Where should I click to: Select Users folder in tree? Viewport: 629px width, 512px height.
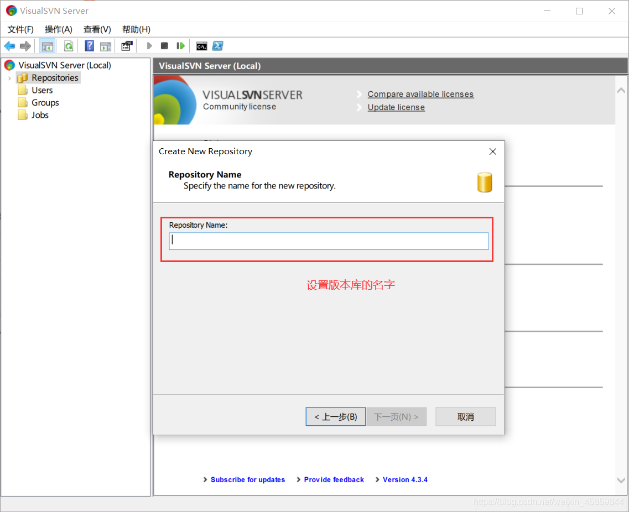tap(42, 90)
